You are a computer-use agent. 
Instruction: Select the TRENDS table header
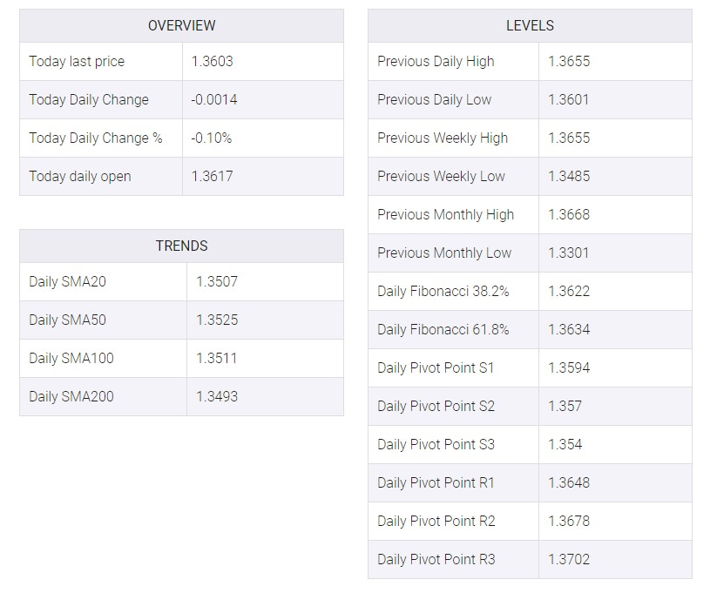click(181, 246)
